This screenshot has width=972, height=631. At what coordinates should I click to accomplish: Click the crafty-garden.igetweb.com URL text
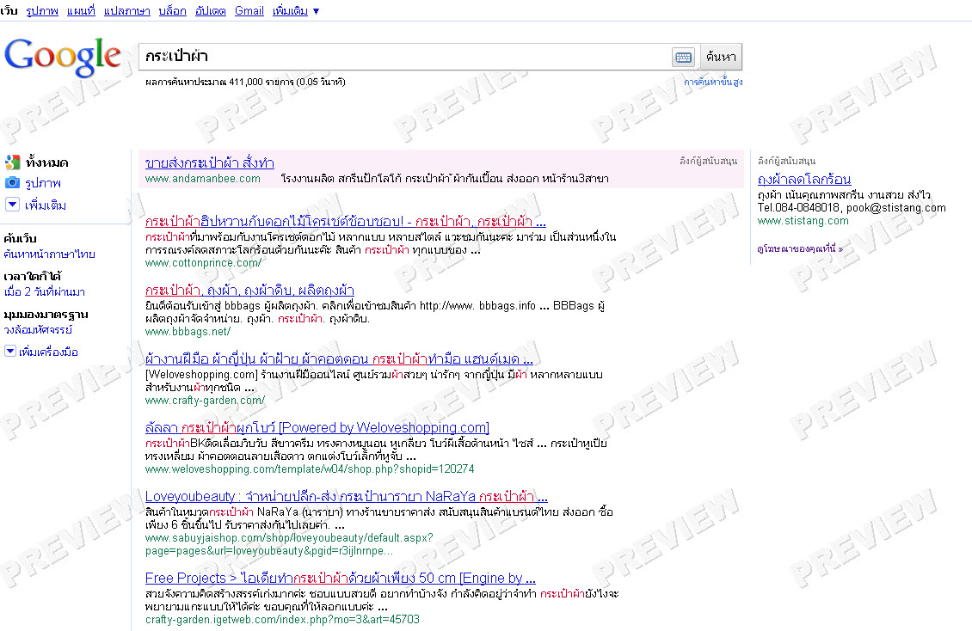point(282,619)
